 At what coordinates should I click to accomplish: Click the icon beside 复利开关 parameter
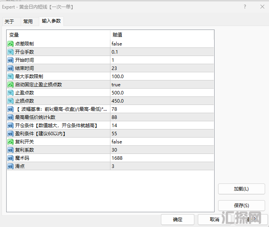tap(10, 142)
